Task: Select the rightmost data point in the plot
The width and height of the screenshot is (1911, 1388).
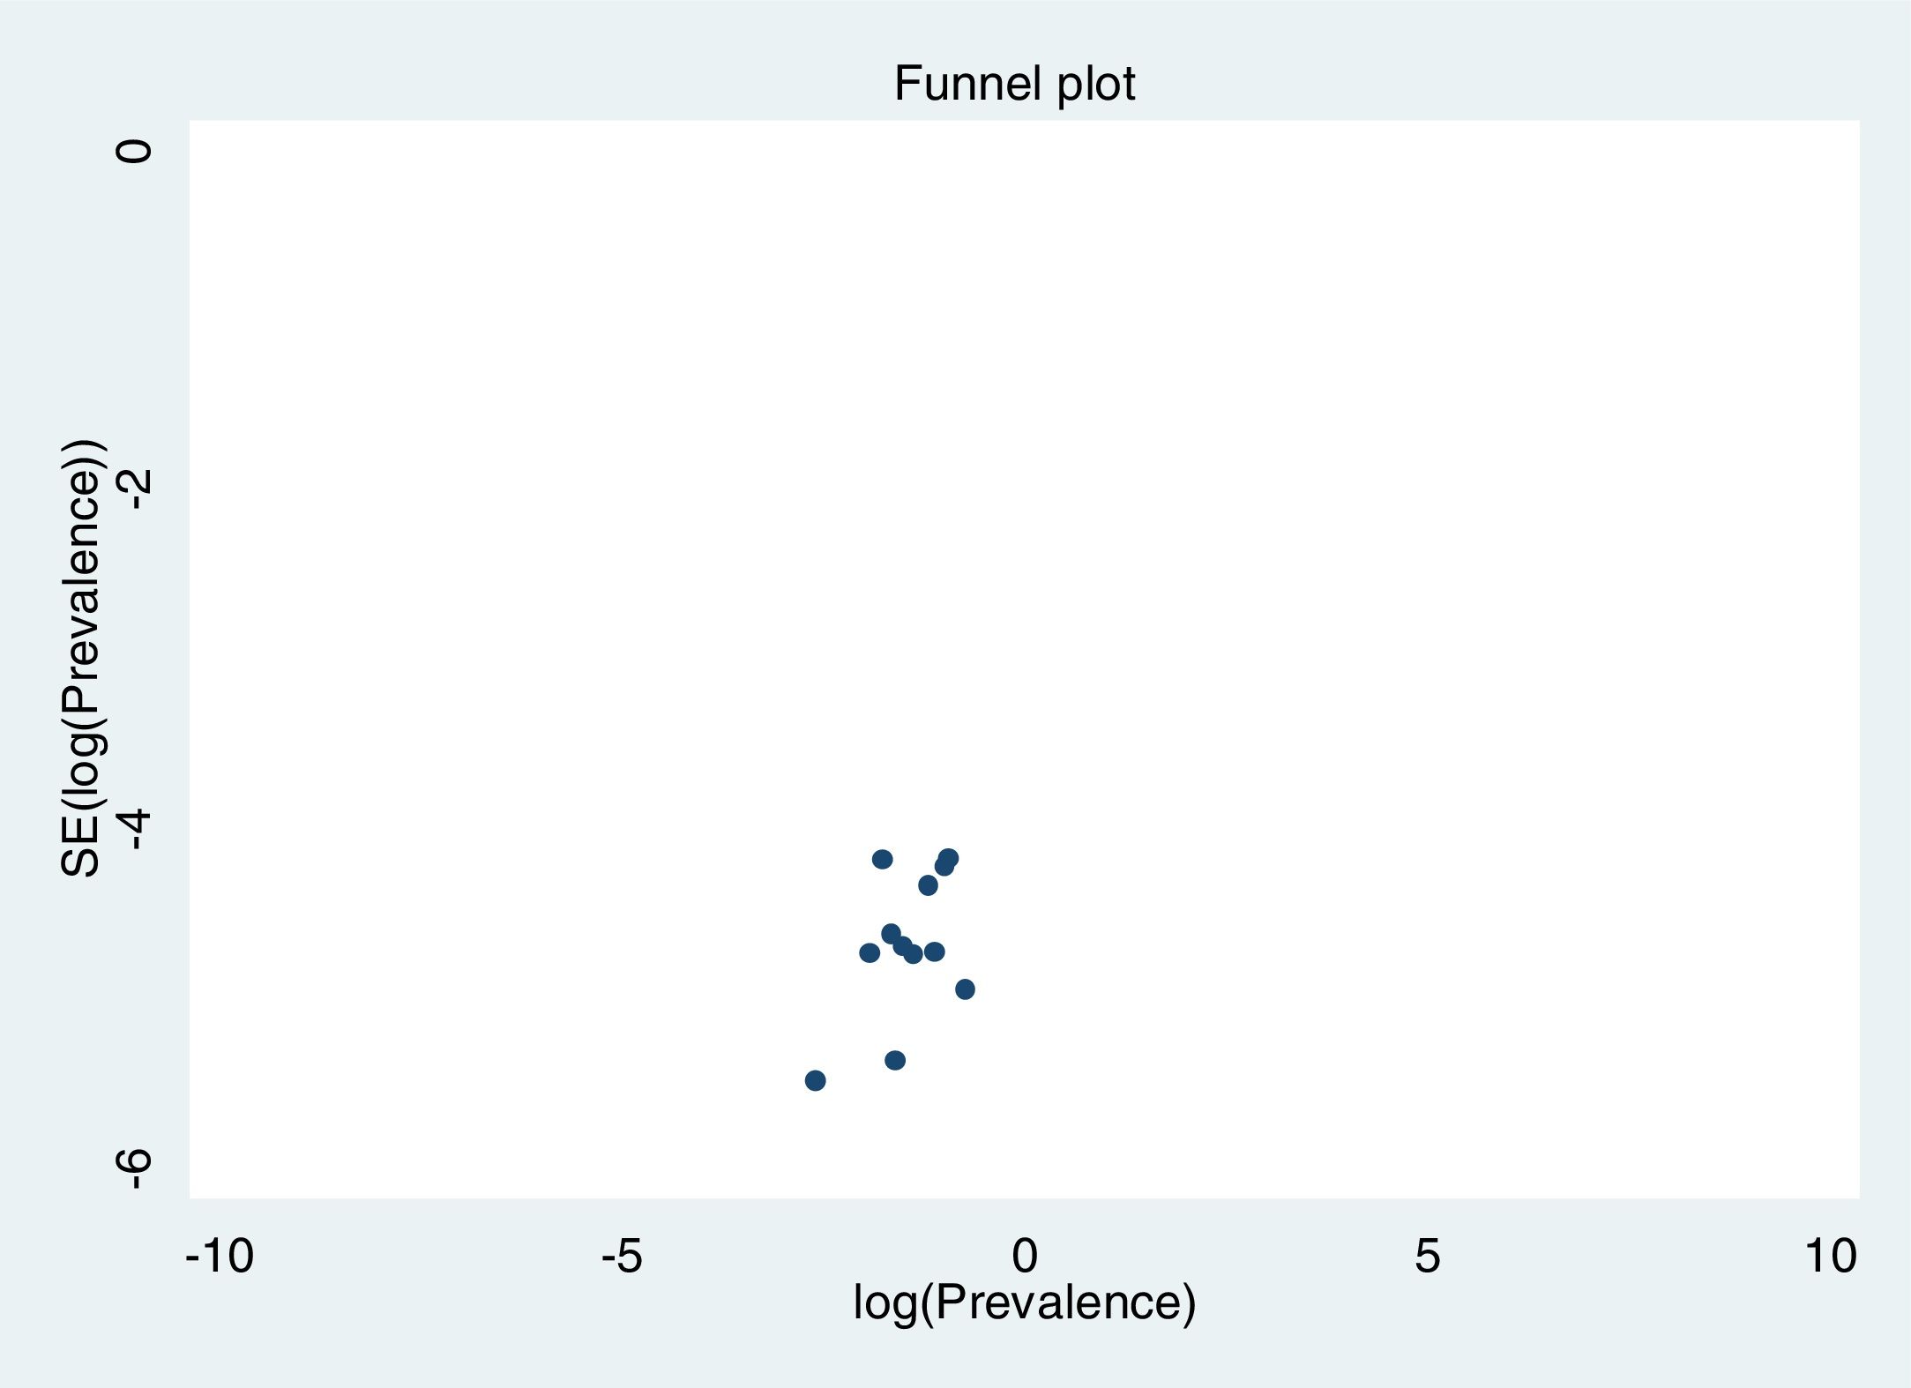Action: (x=965, y=989)
